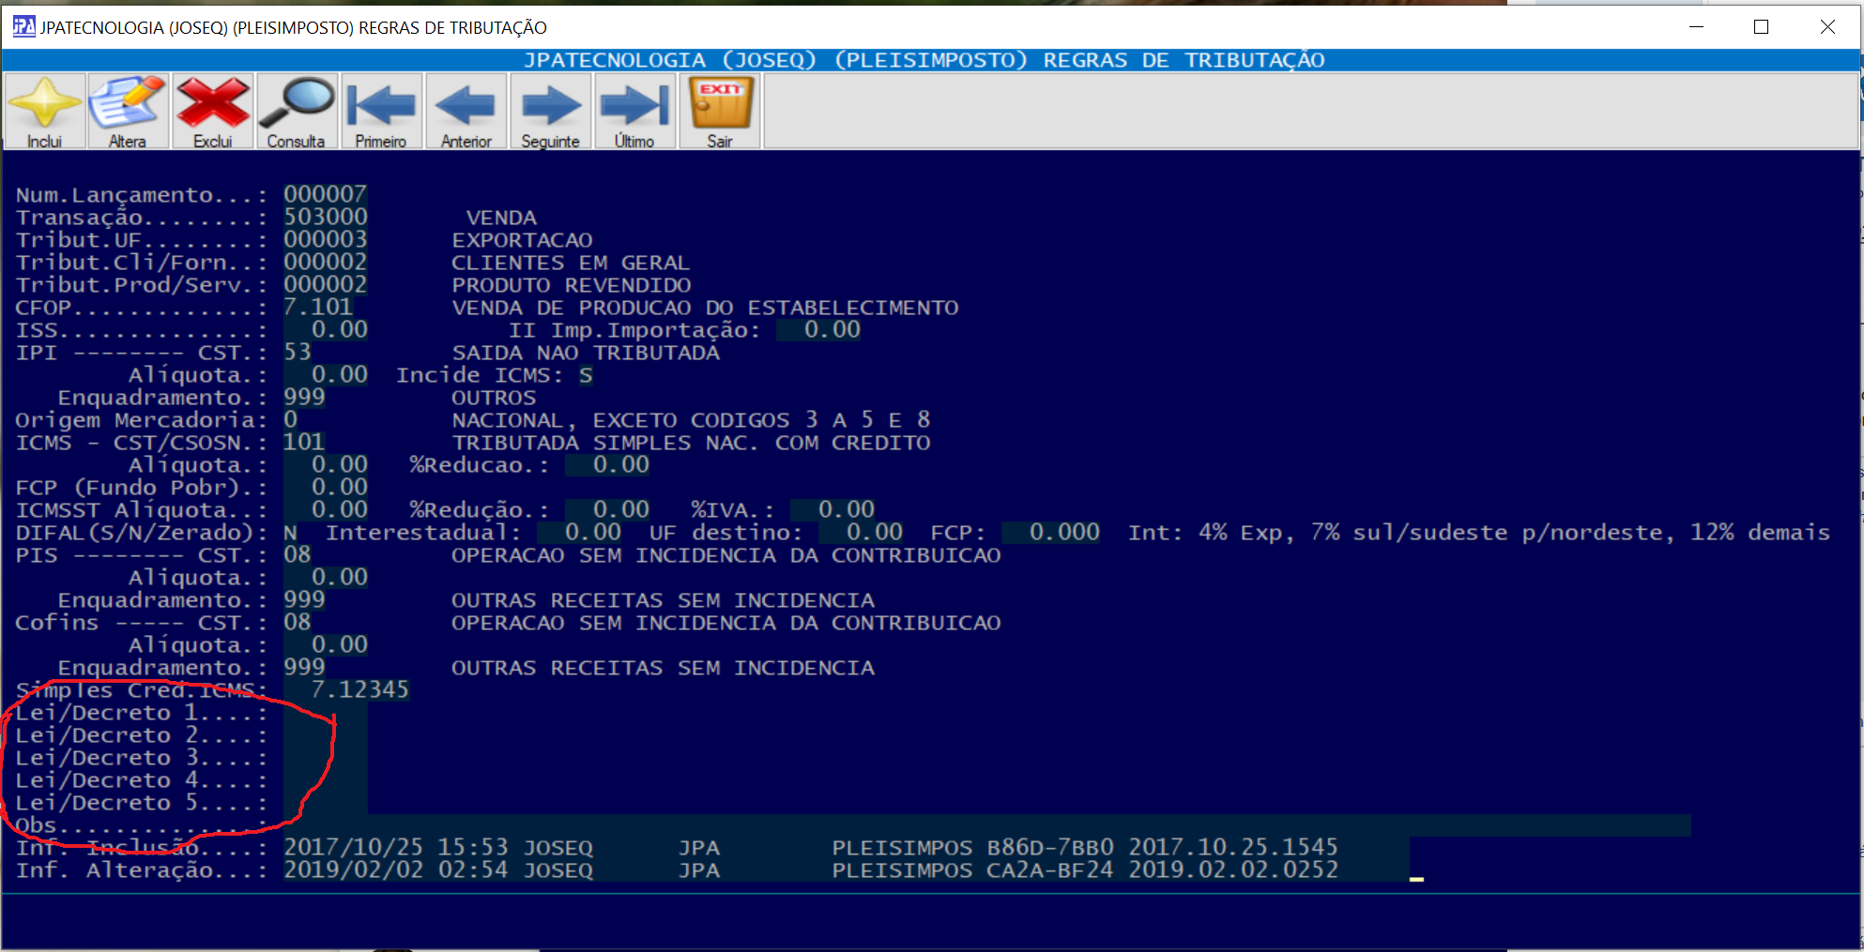This screenshot has height=952, width=1864.
Task: Click the Lei/Decreto 2 input field
Action: pyautogui.click(x=326, y=735)
